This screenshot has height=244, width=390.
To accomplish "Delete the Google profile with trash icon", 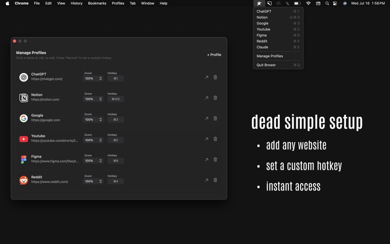I will coord(215,119).
